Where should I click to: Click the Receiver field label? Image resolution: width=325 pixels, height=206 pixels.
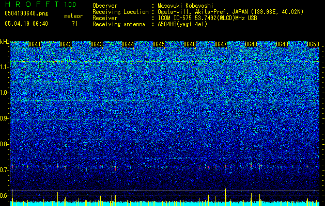tap(105, 18)
